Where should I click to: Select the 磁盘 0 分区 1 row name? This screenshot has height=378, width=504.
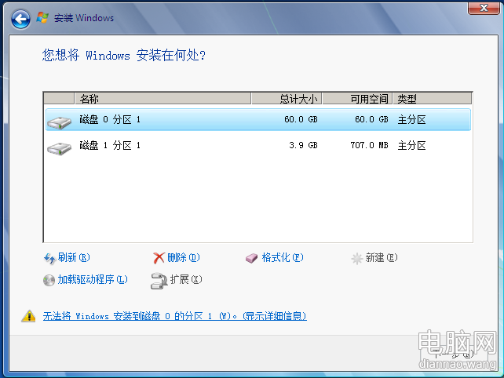pos(110,120)
